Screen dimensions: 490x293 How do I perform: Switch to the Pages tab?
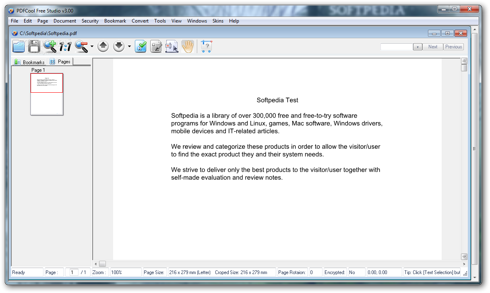pyautogui.click(x=60, y=62)
